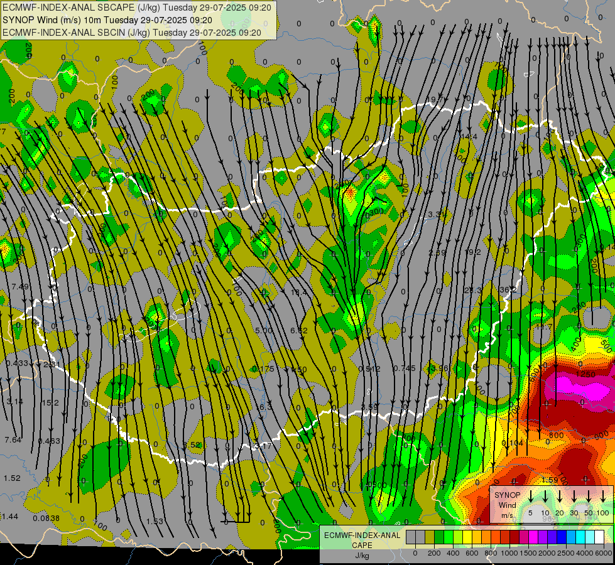Click the 1.59 wind value on map
Viewport: 615px width, 565px height.
coord(550,480)
